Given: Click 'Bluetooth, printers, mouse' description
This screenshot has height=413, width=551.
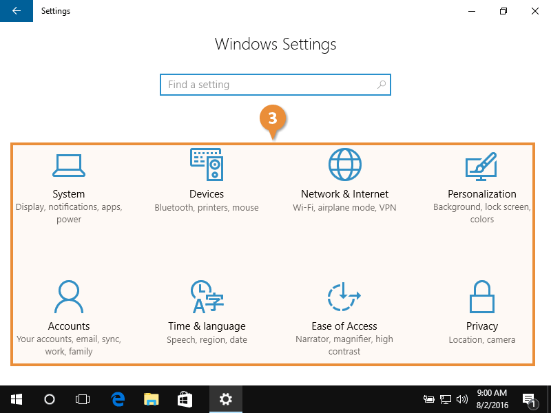Looking at the screenshot, I should click(207, 208).
